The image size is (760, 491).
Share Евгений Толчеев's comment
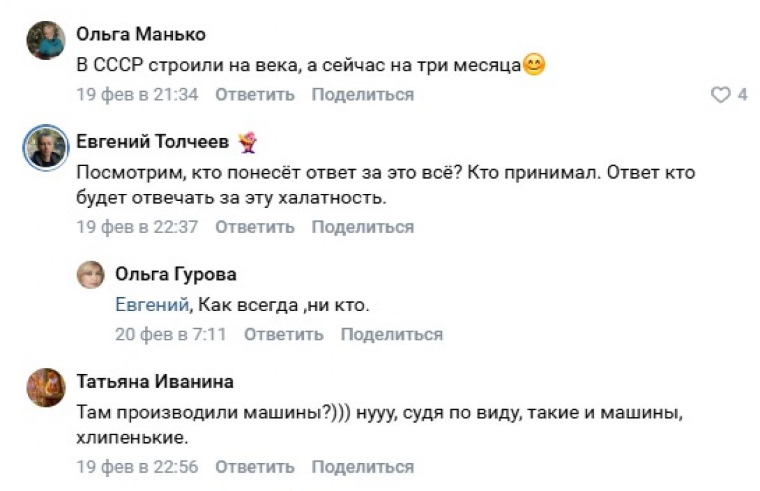pyautogui.click(x=362, y=227)
